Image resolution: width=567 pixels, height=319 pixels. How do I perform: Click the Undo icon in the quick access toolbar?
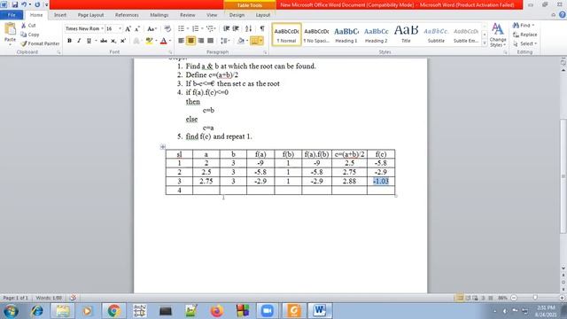click(x=24, y=4)
